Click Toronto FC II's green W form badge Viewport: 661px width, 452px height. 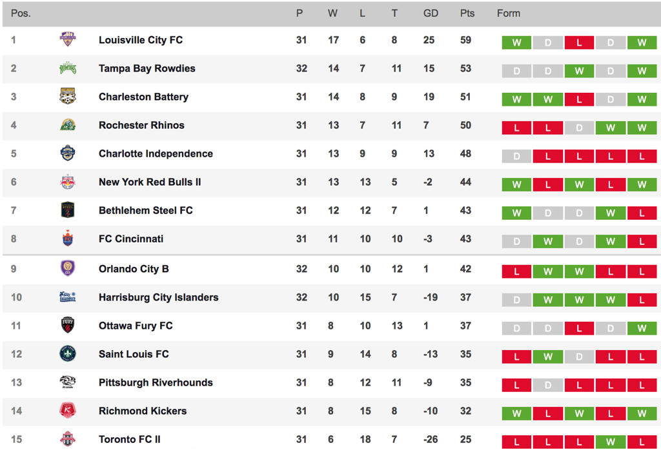611,442
